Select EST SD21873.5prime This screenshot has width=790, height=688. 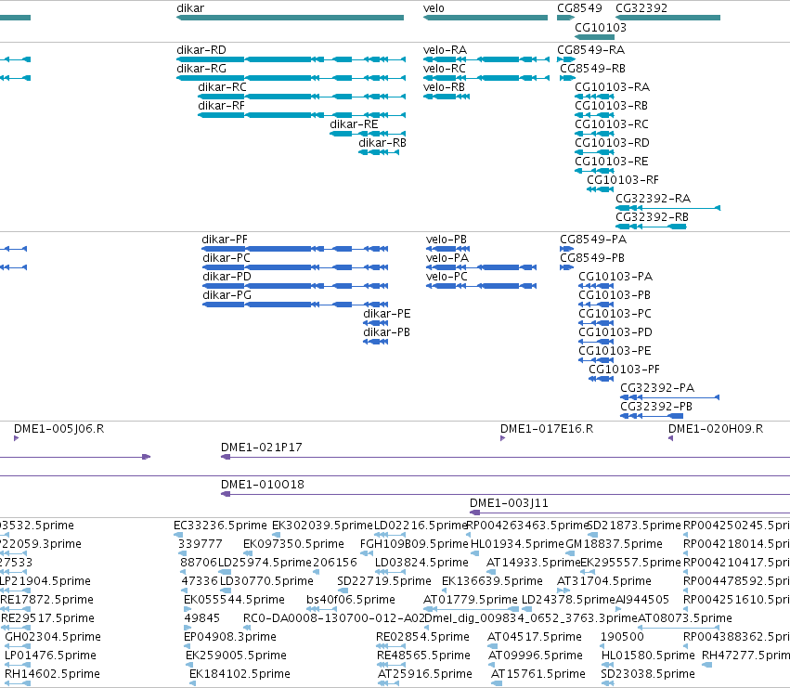634,526
